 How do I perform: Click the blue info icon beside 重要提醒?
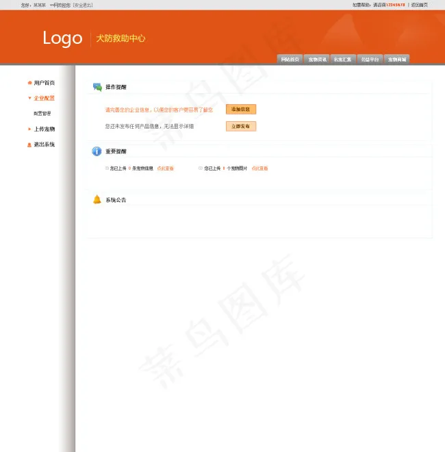pyautogui.click(x=97, y=151)
